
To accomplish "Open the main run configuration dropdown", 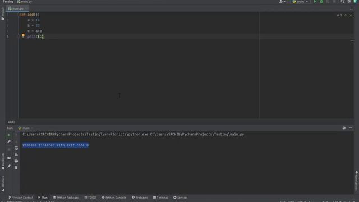I will pos(301,2).
